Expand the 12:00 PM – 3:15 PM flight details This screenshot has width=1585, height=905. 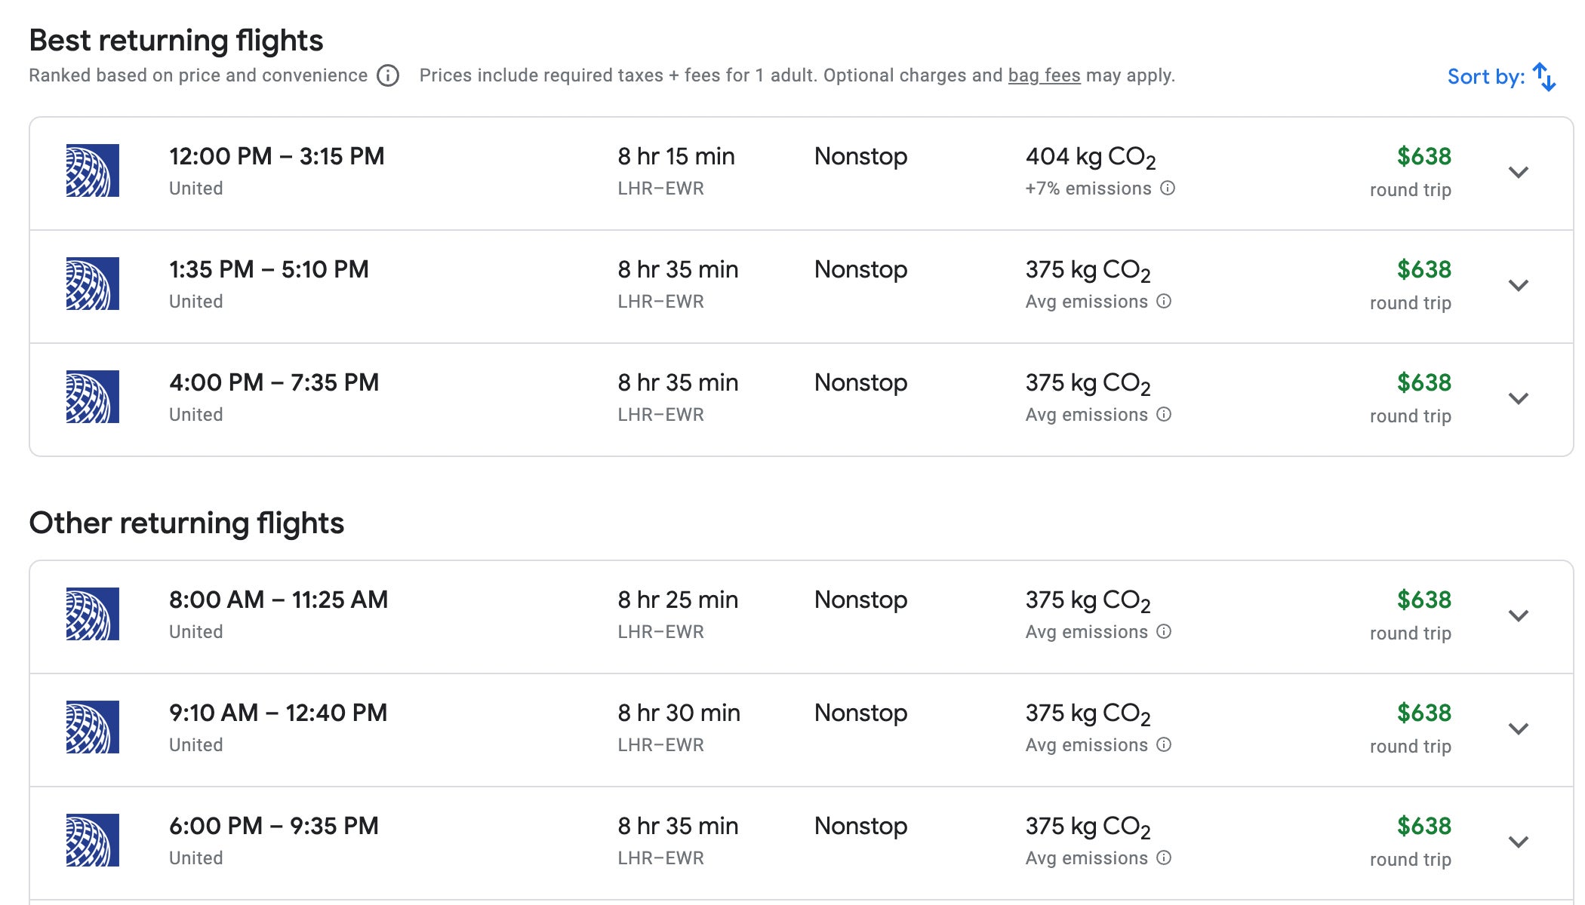[1518, 172]
